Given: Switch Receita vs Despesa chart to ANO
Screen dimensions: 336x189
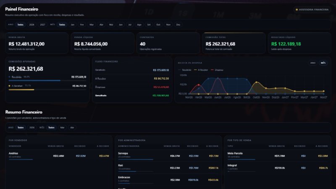Looking at the screenshot, I should tap(313, 63).
